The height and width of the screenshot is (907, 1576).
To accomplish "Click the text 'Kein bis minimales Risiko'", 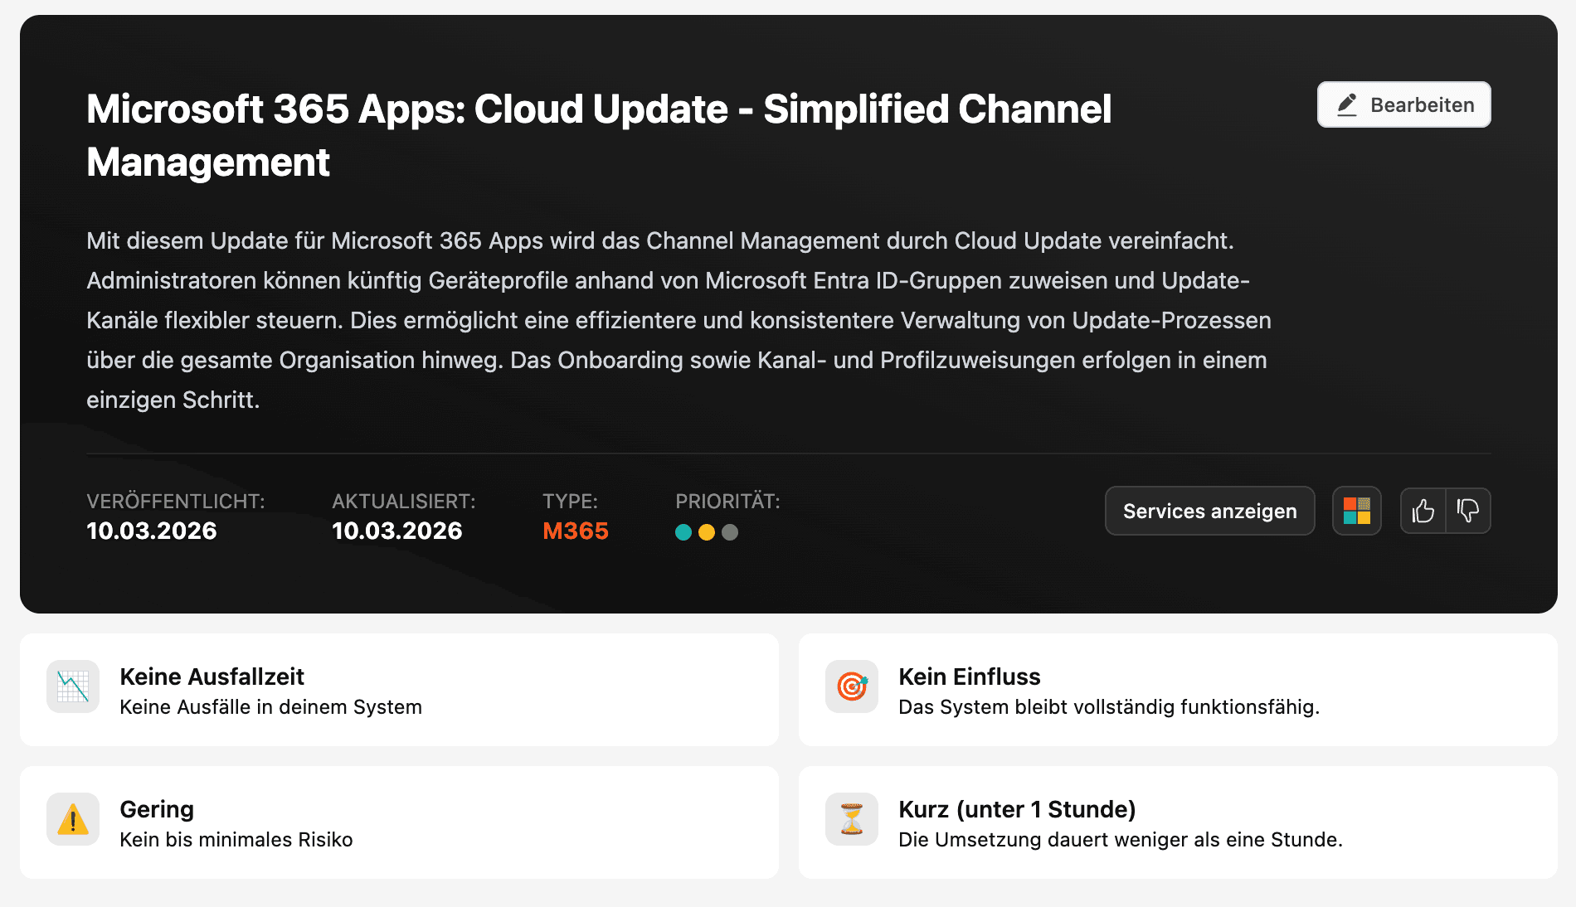I will point(236,840).
